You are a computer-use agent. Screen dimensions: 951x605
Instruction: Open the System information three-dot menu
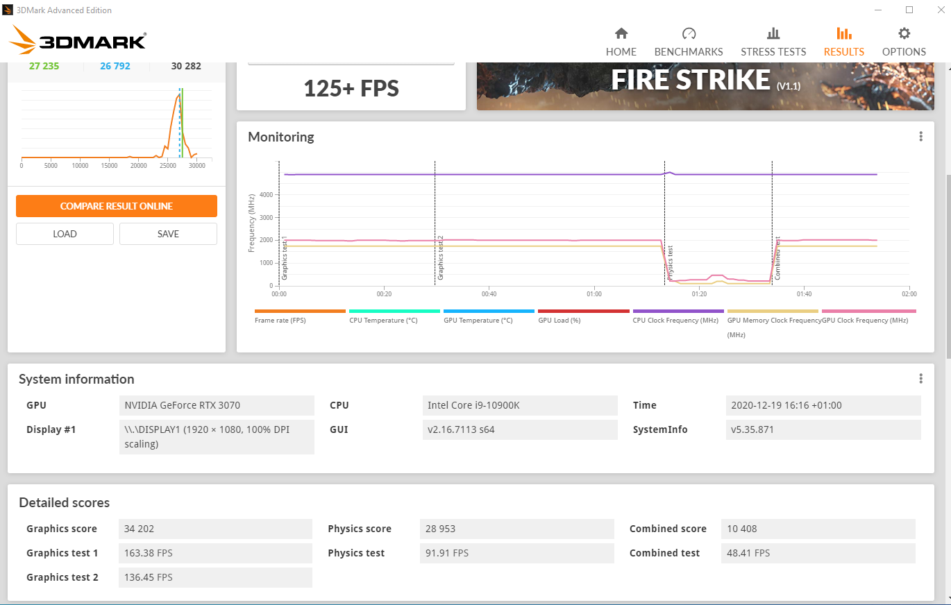[921, 379]
